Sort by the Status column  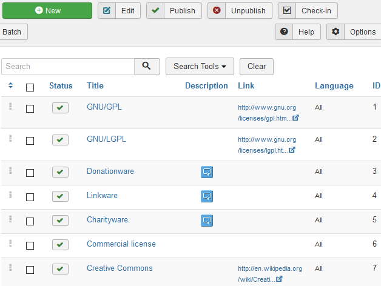61,85
